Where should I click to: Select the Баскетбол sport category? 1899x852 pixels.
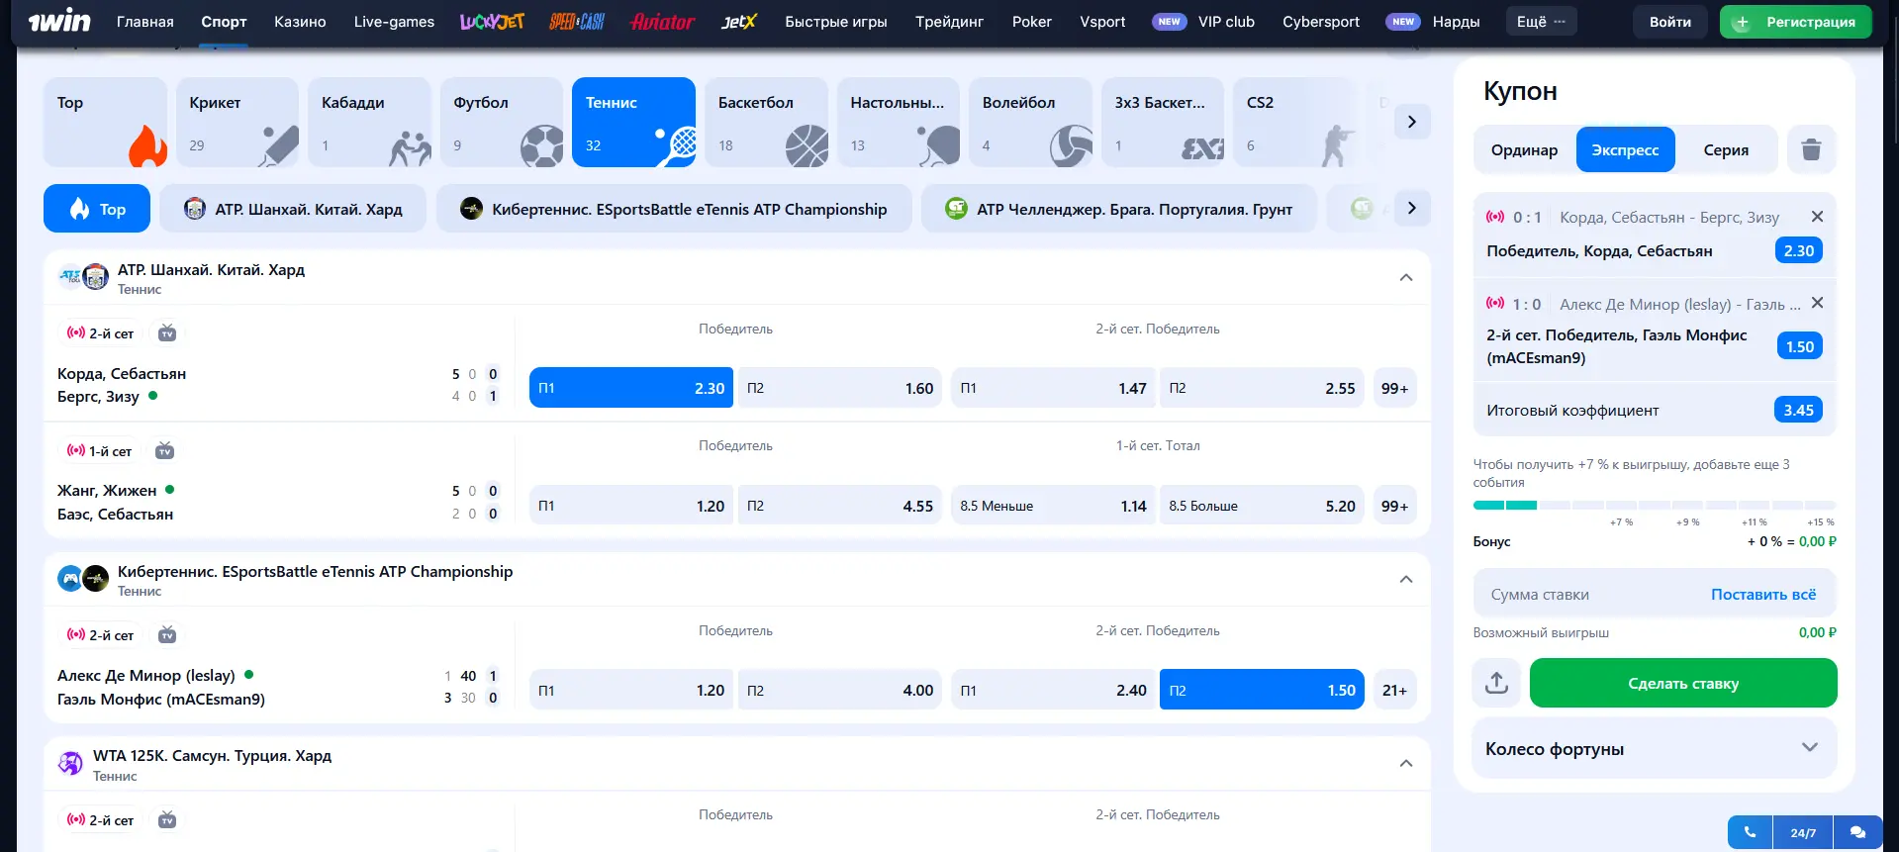click(766, 122)
